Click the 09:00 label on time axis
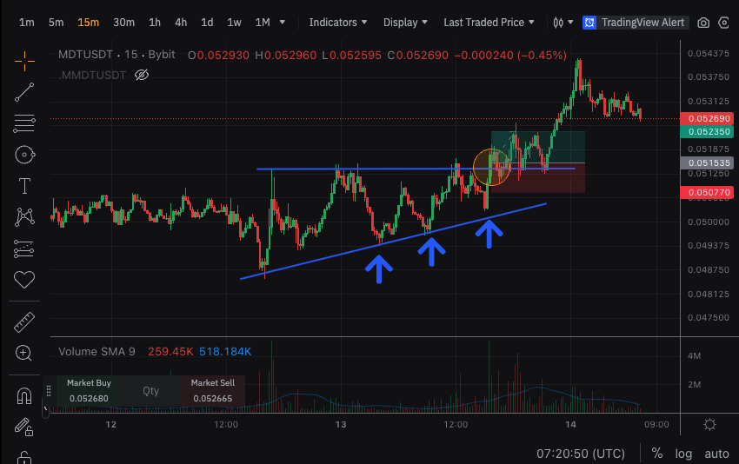Image resolution: width=739 pixels, height=464 pixels. pyautogui.click(x=656, y=424)
